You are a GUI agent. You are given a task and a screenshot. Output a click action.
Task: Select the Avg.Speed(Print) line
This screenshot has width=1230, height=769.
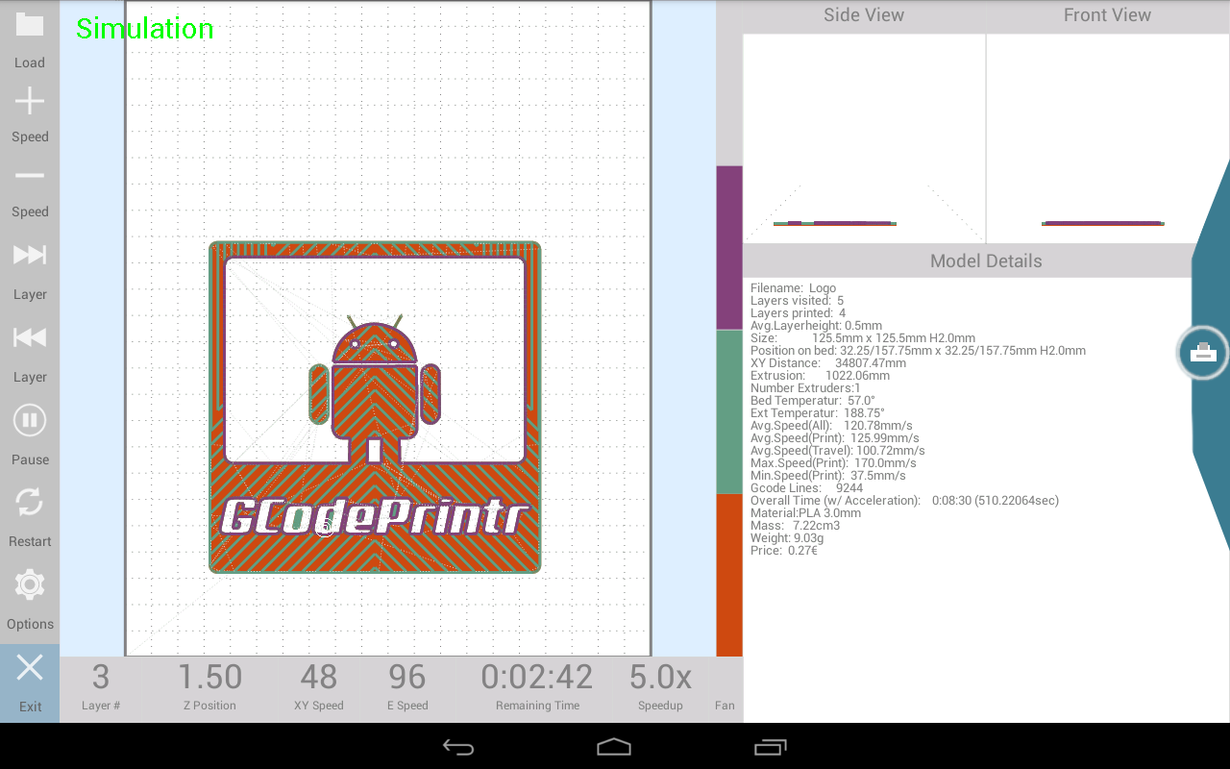point(835,437)
